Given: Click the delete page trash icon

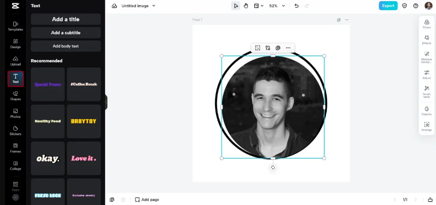Looking at the screenshot, I should point(123,200).
